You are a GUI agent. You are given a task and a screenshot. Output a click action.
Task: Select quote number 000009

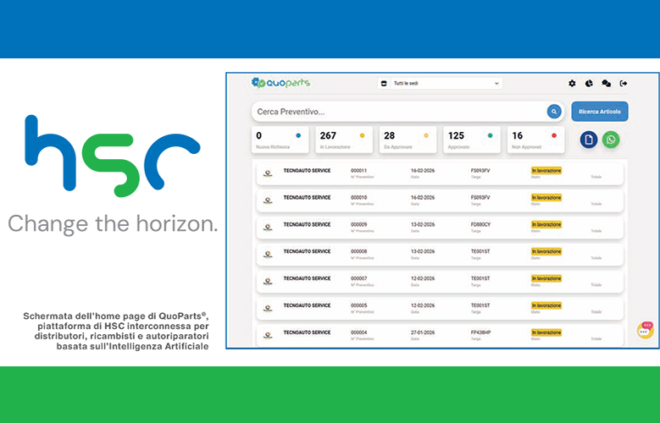pyautogui.click(x=358, y=224)
